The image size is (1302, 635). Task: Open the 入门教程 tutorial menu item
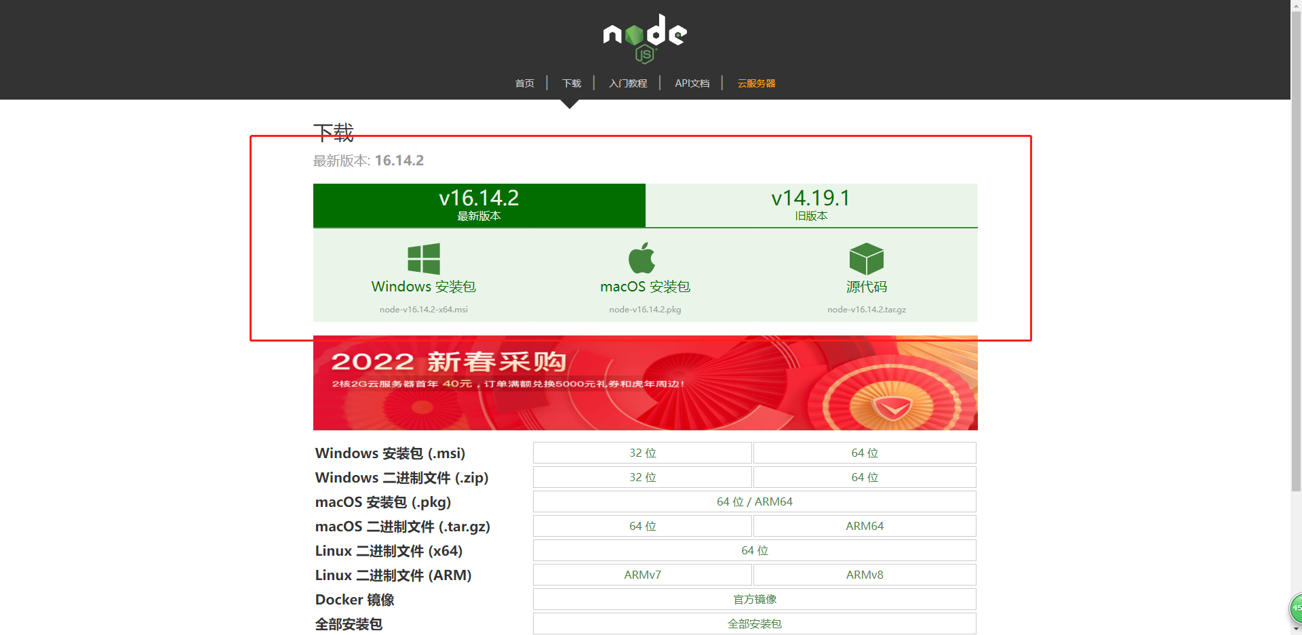628,83
